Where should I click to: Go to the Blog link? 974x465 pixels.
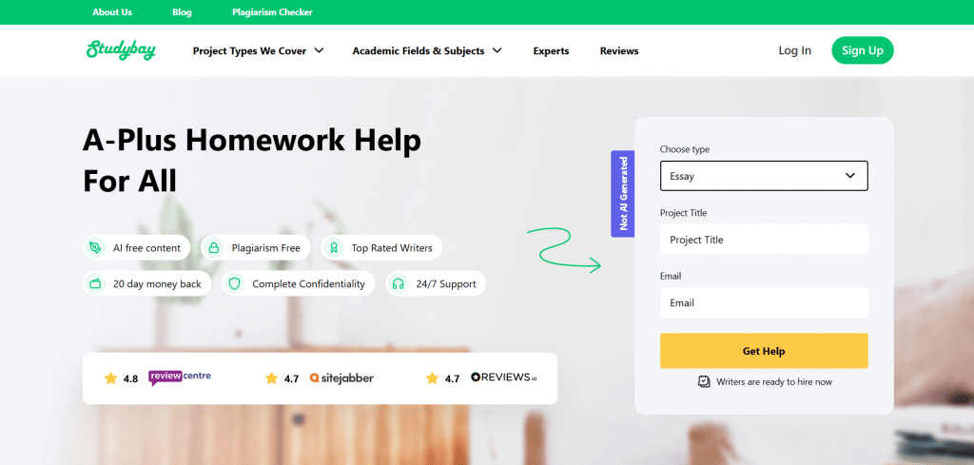(182, 11)
